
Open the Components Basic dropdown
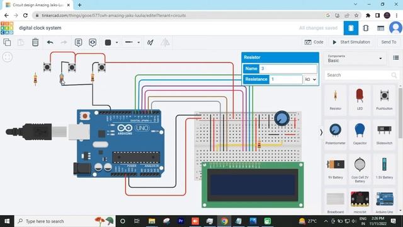[355, 59]
